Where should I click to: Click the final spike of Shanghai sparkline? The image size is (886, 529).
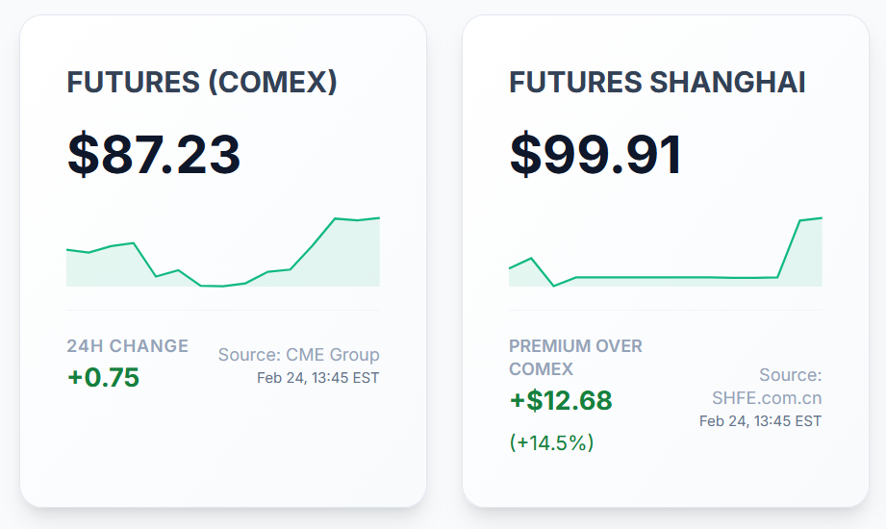[x=800, y=221]
